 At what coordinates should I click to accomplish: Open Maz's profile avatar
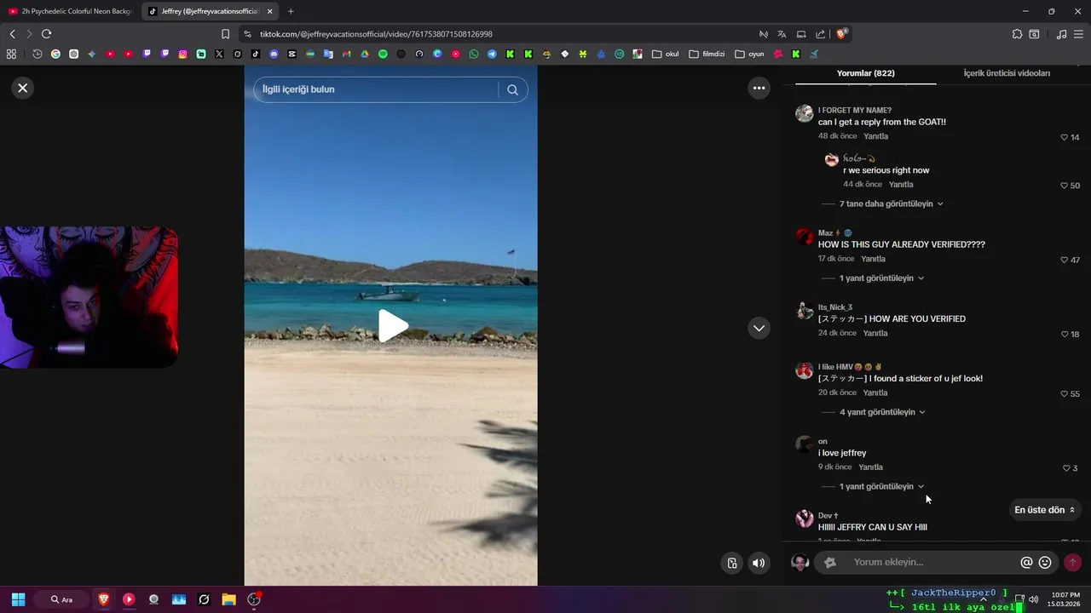click(805, 237)
